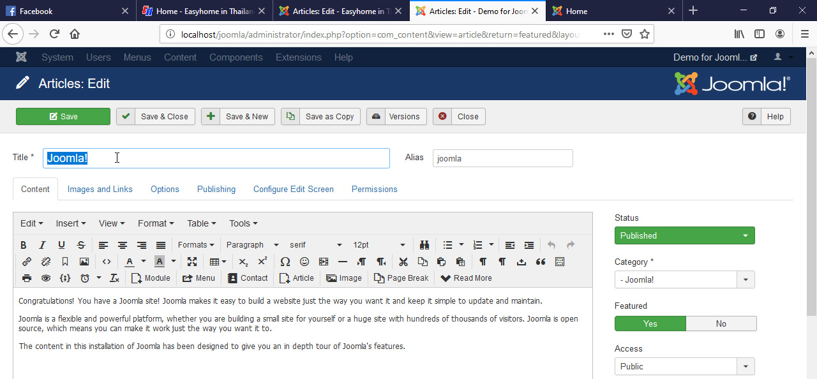Select the superscript formatting icon
Image resolution: width=817 pixels, height=379 pixels.
(262, 262)
